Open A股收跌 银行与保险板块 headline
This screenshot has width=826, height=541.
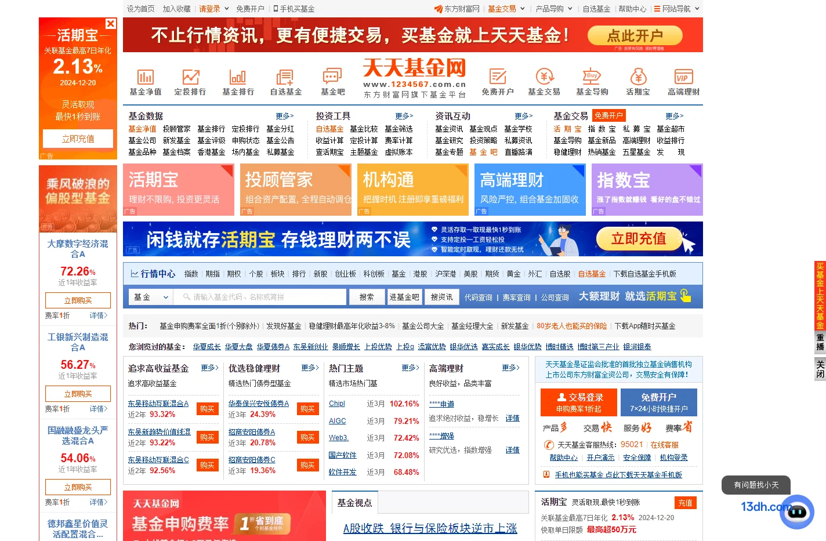(430, 528)
